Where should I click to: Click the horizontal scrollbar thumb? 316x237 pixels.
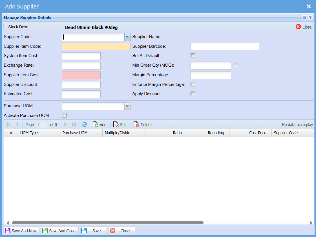[108, 223]
